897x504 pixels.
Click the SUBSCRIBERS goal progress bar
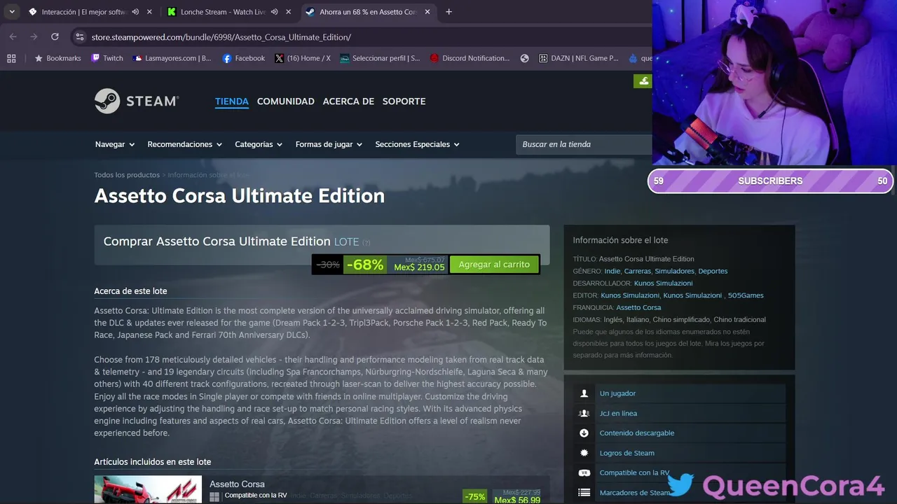[770, 181]
